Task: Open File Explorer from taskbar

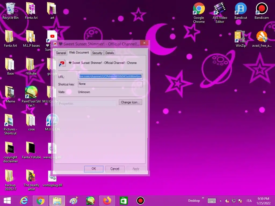Action: [57, 201]
